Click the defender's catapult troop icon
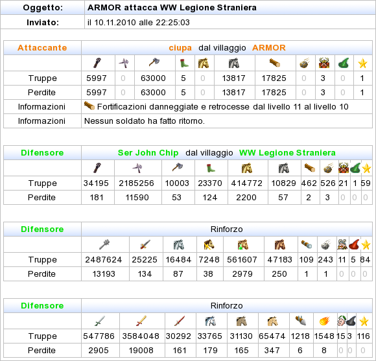Viewport: 376px width, 361px height. [329, 168]
